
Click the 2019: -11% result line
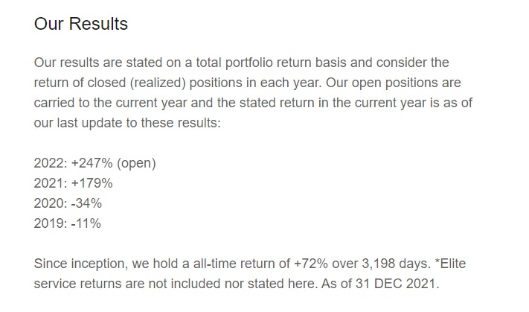(x=68, y=223)
